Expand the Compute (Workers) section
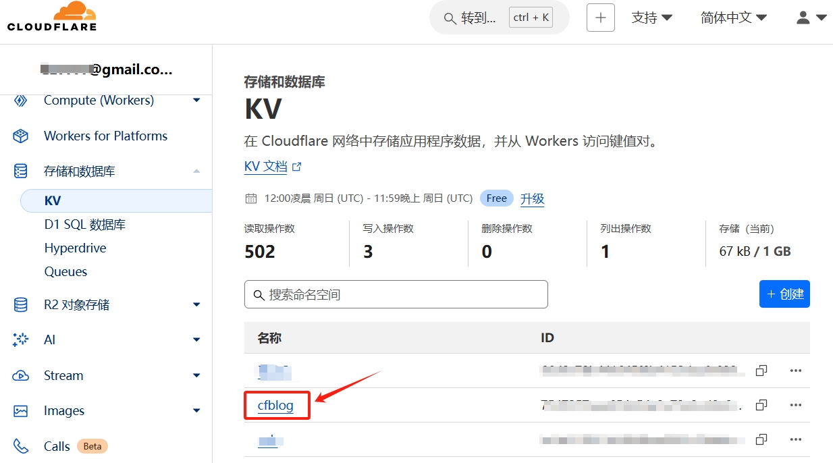Image resolution: width=833 pixels, height=463 pixels. (x=196, y=100)
